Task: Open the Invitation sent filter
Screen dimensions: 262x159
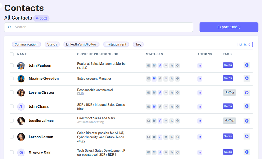Action: coord(116,44)
